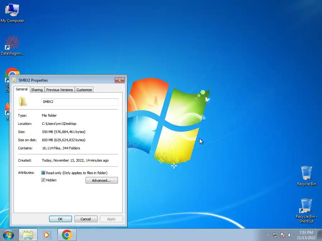Click the Windows Start orb
322x241 pixels.
point(8,235)
